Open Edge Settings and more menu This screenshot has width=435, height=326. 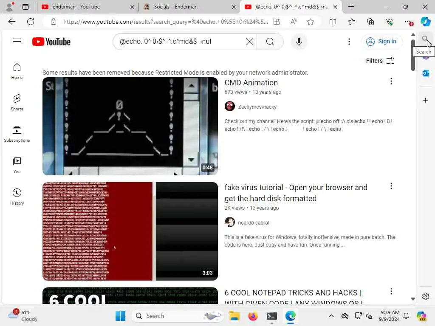408,22
